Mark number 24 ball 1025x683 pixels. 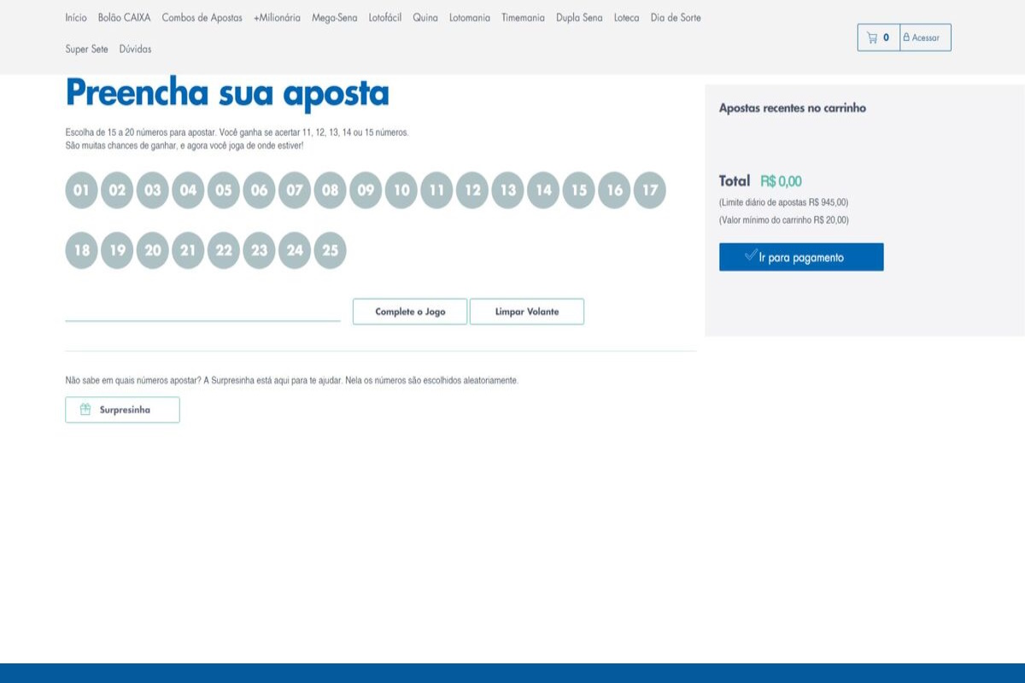[x=295, y=251]
